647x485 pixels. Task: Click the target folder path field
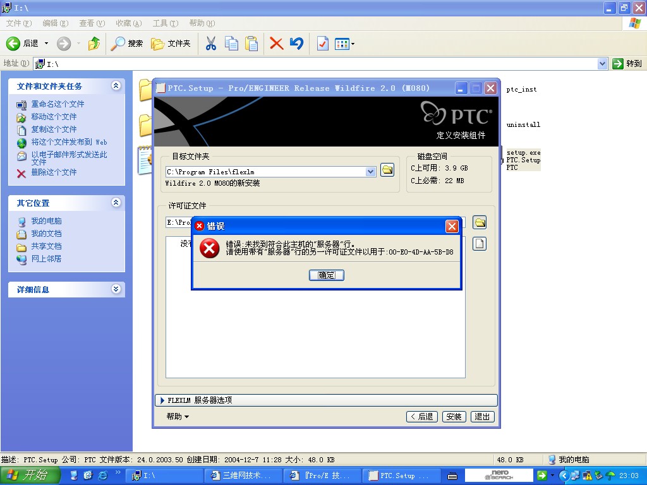click(x=266, y=172)
